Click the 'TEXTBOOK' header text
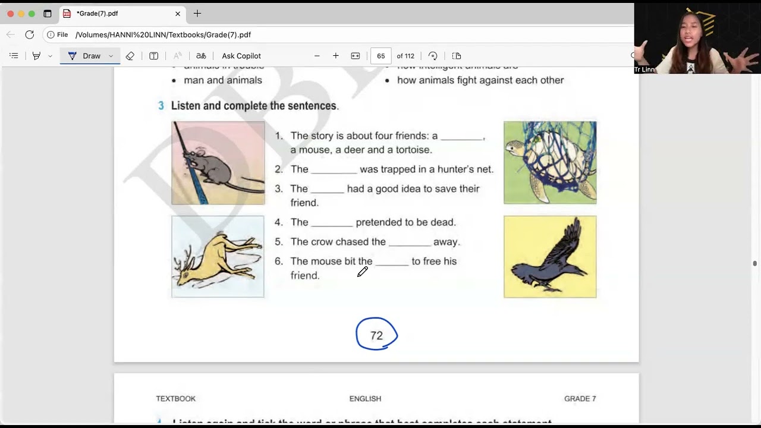 click(x=176, y=399)
